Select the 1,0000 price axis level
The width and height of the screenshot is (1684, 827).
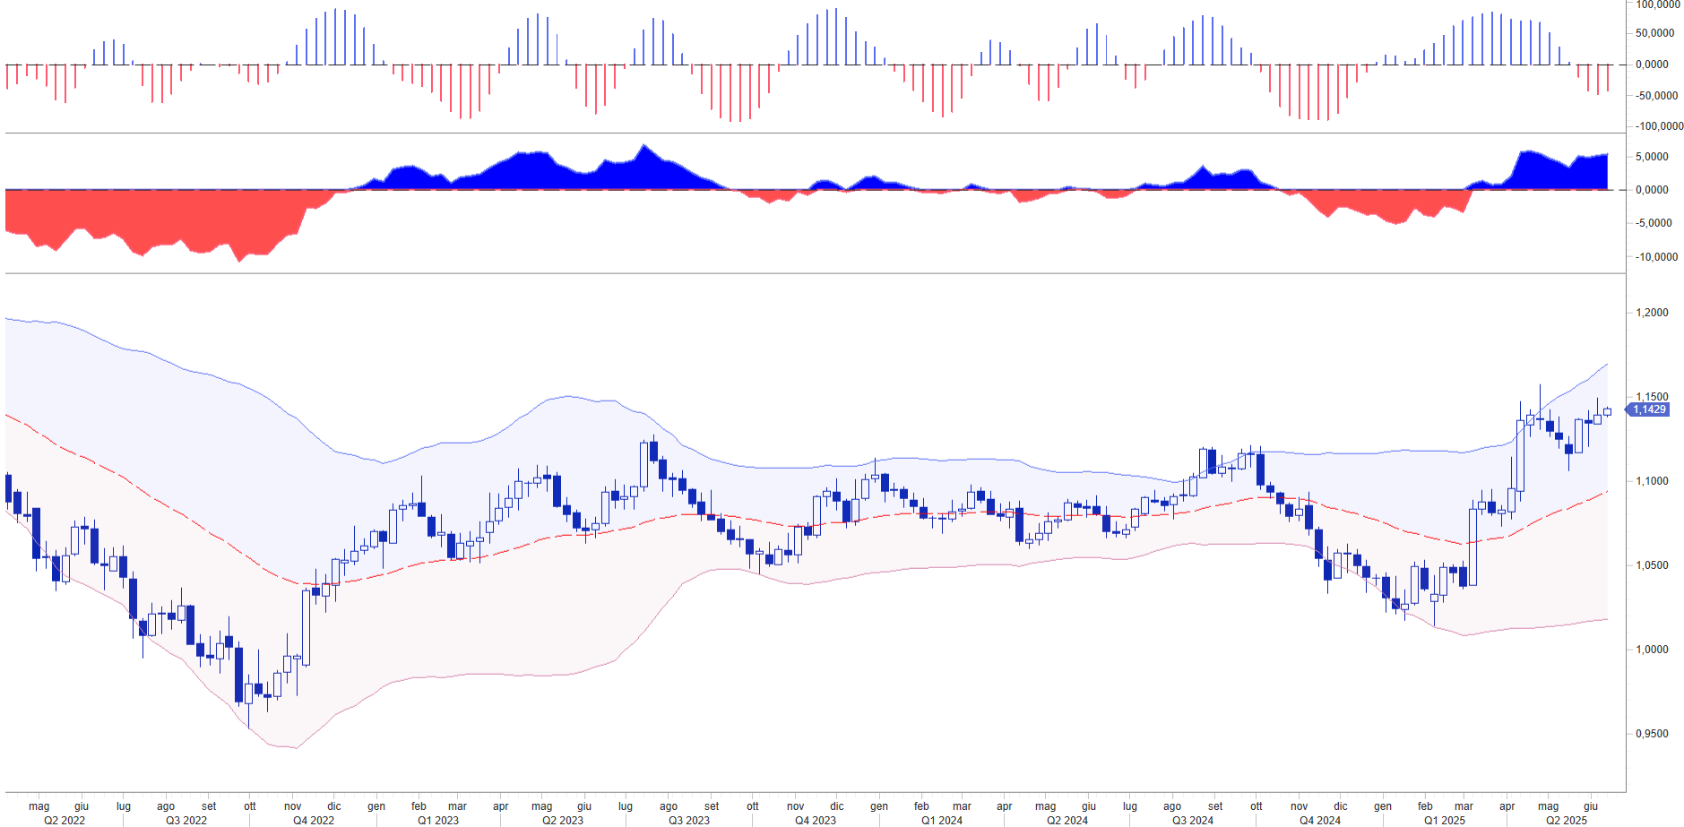[x=1653, y=650]
